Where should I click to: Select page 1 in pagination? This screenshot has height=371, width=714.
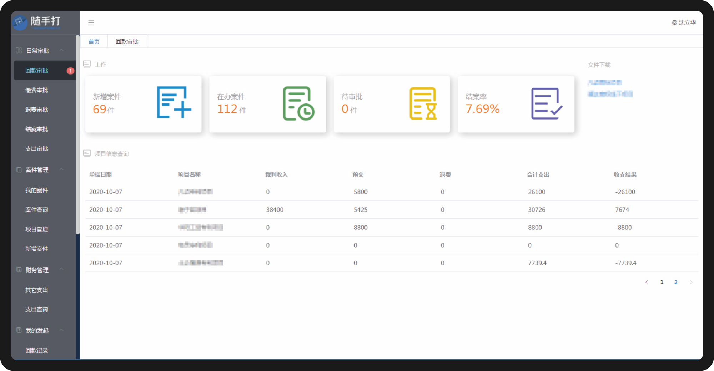662,282
